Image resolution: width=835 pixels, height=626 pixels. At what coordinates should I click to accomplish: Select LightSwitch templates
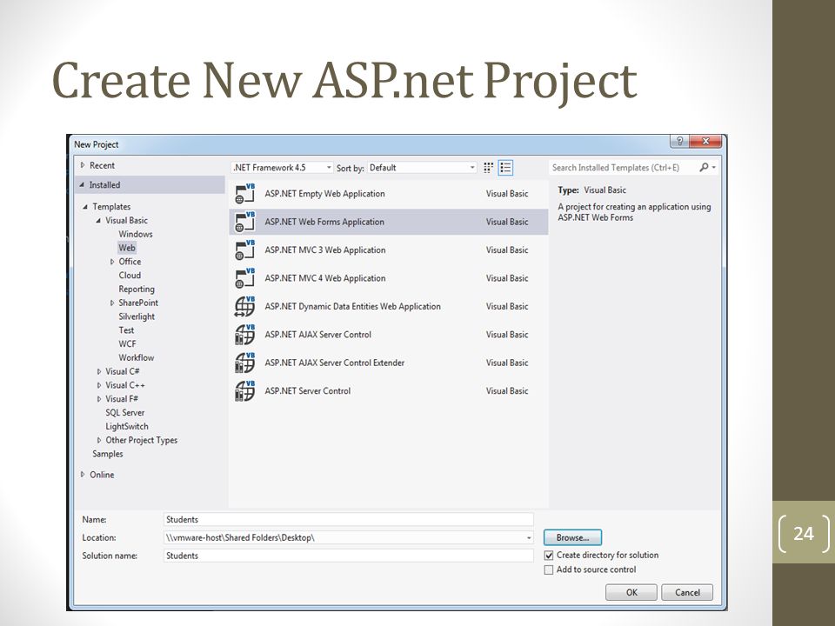coord(127,426)
